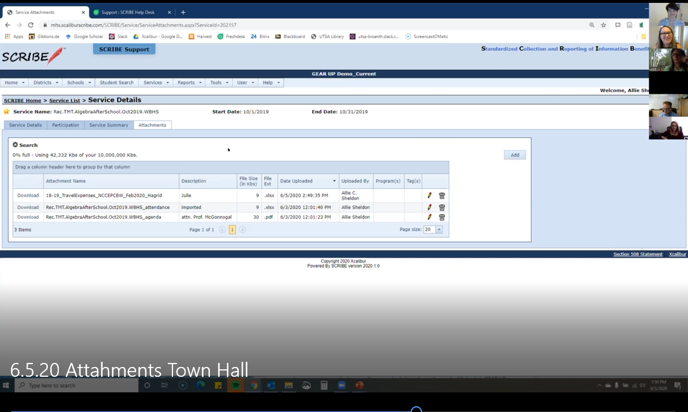
Task: Open a new browser tab
Action: 183,12
